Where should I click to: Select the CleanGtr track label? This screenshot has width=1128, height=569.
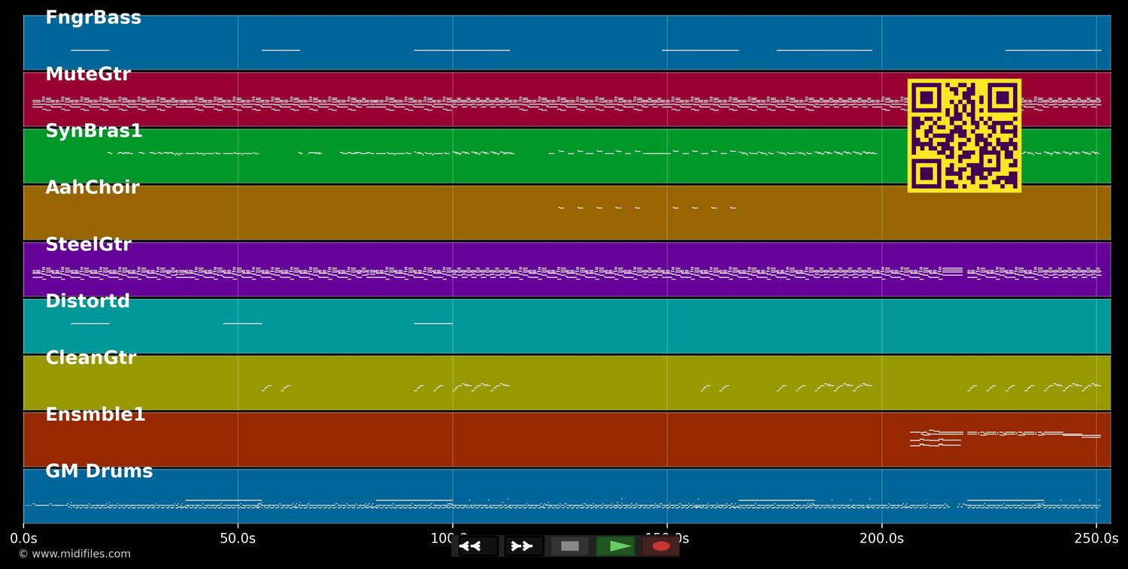pos(91,358)
